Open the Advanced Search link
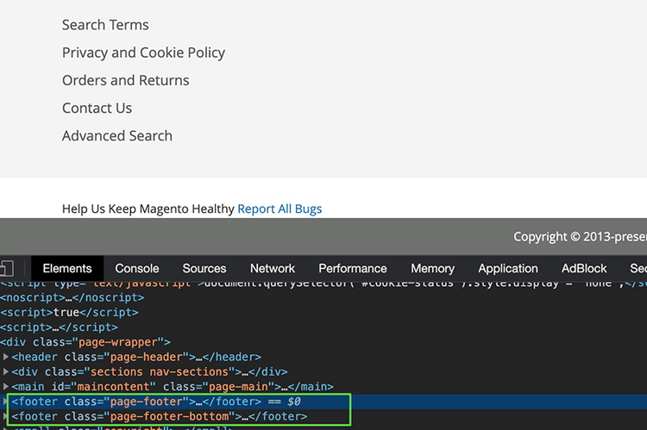 pyautogui.click(x=116, y=135)
